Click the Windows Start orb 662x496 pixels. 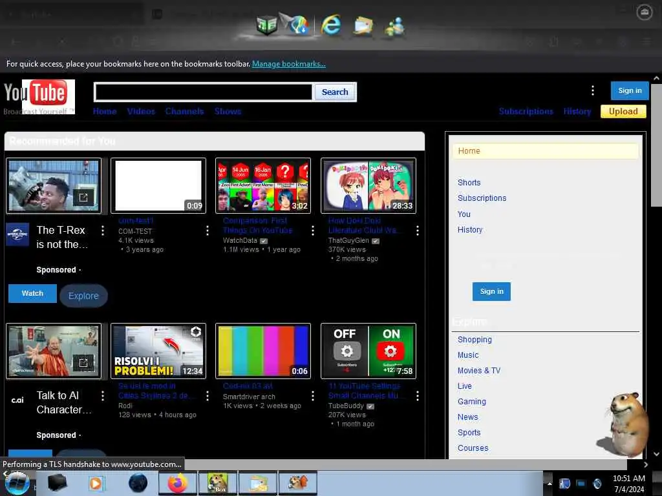tap(17, 483)
